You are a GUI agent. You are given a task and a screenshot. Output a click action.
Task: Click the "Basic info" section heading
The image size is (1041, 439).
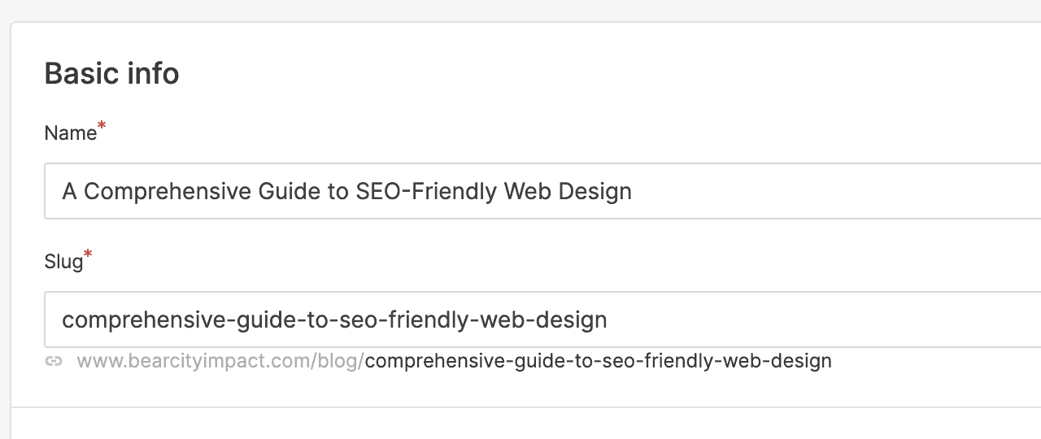pos(111,74)
